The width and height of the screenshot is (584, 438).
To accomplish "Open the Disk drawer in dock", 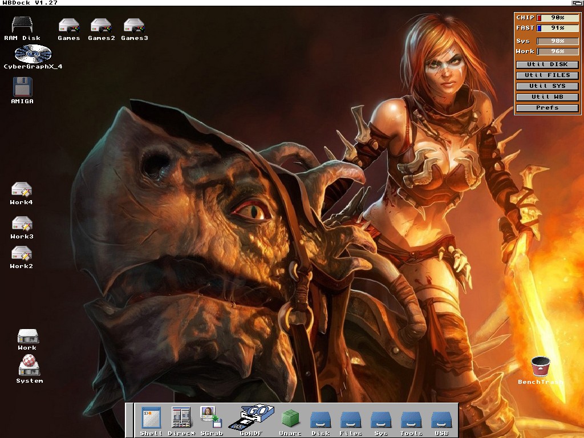I will click(321, 420).
